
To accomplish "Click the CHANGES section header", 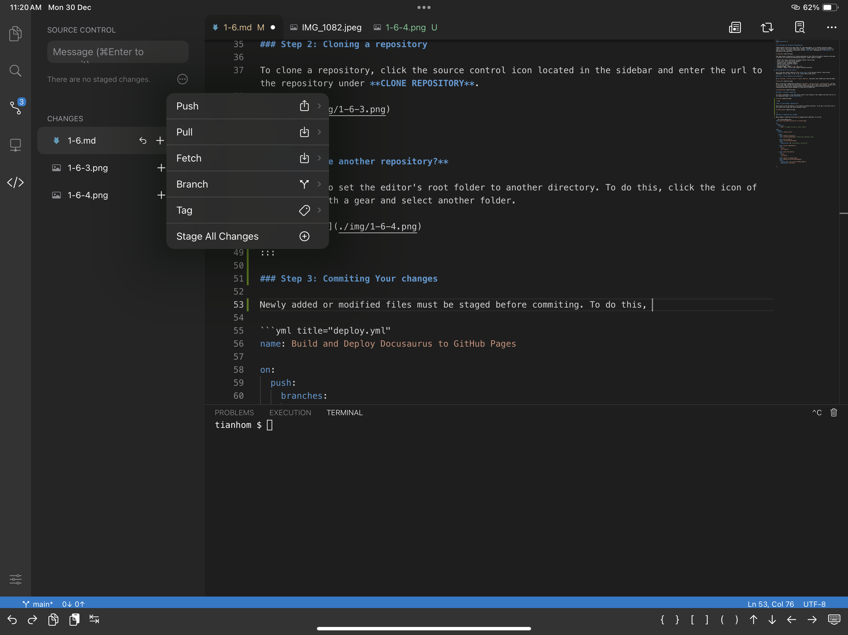I will point(65,119).
